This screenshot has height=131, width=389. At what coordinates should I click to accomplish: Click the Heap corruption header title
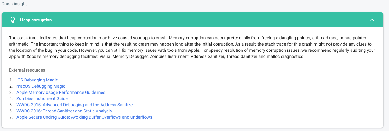[x=36, y=20]
